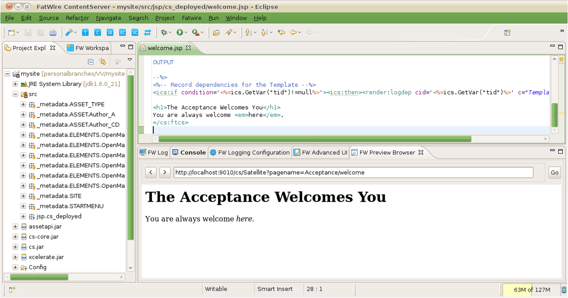
Task: Click the green Run play icon
Action: pyautogui.click(x=180, y=32)
